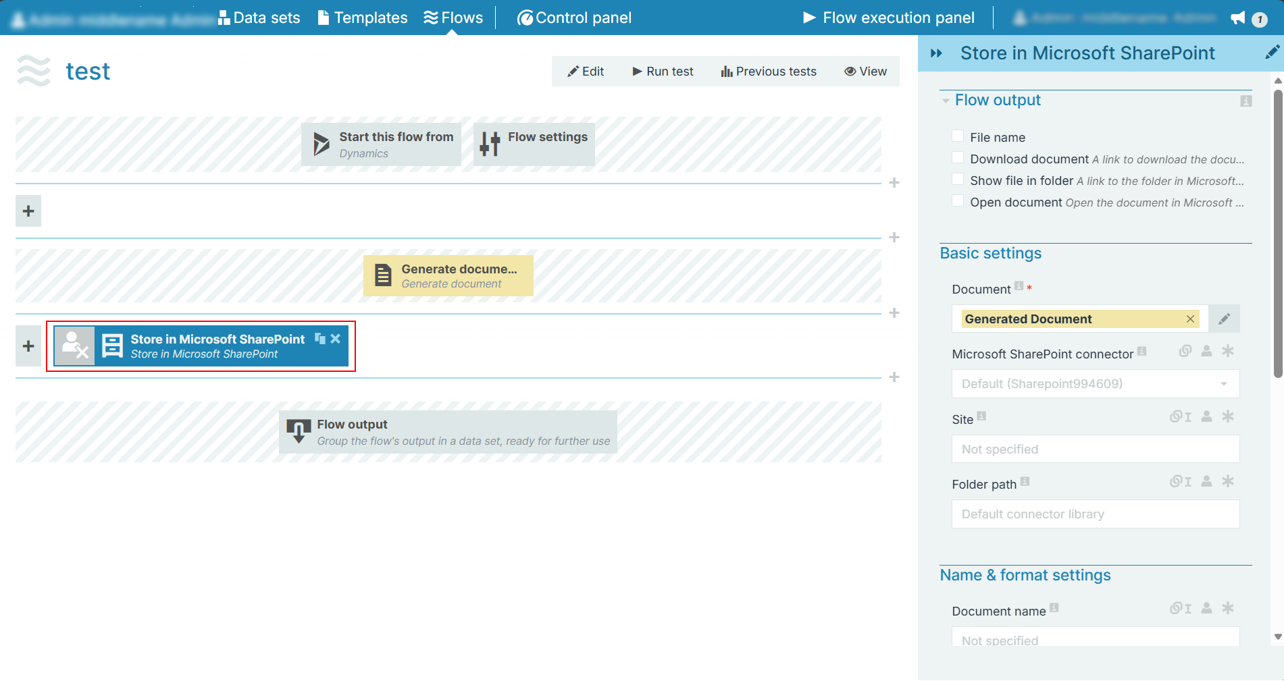Click the info icon beside the Site label

[981, 416]
